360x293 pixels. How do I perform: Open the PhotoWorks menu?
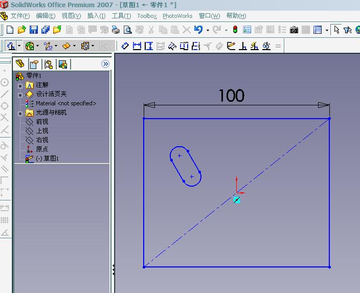(x=177, y=16)
